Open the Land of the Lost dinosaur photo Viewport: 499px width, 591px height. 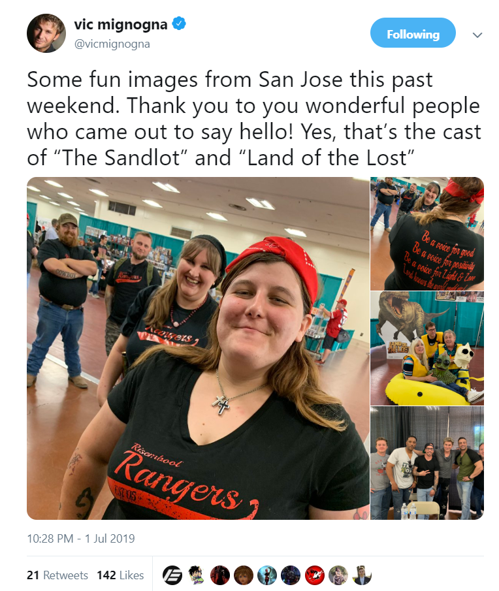pyautogui.click(x=427, y=348)
